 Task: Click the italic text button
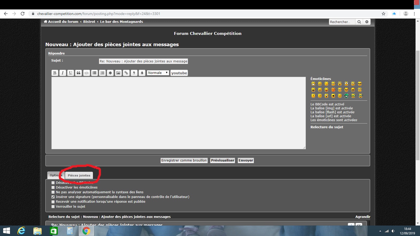62,73
